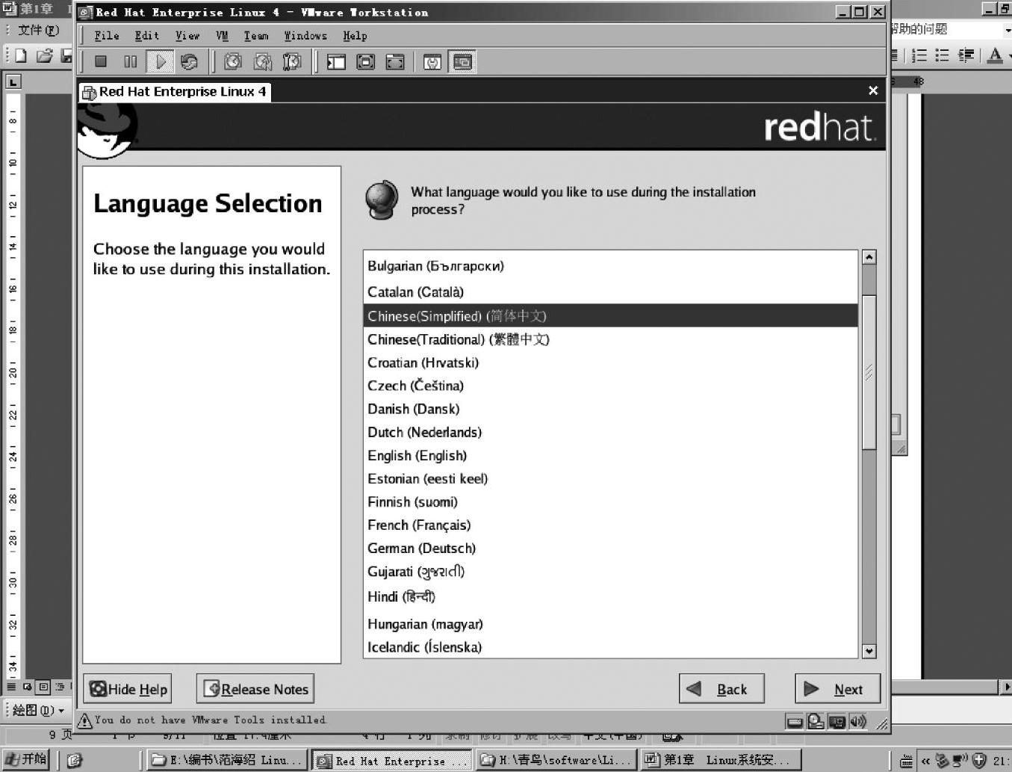Take a snapshot using the camera-clock icon
The width and height of the screenshot is (1012, 772).
(233, 62)
